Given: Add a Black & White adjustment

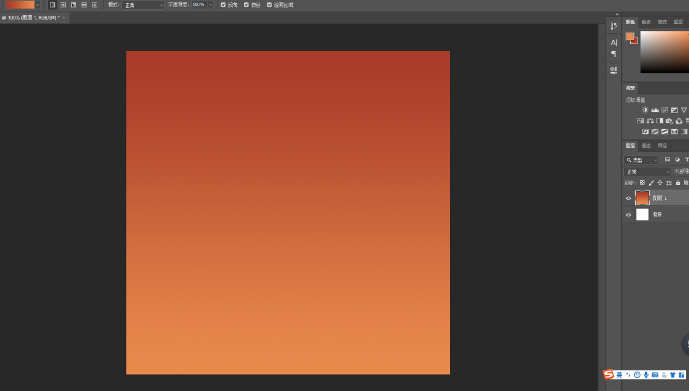Looking at the screenshot, I should point(660,121).
